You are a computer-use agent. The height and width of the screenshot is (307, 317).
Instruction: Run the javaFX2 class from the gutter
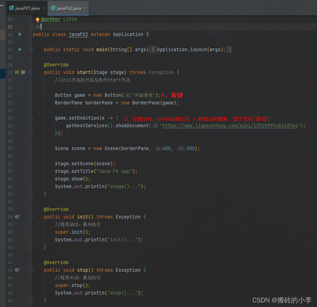click(x=20, y=34)
